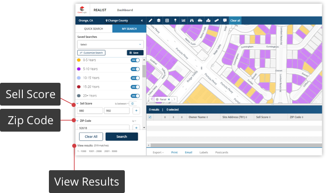Click the map with pin location icon
Image resolution: width=326 pixels, height=193 pixels.
[x=208, y=20]
